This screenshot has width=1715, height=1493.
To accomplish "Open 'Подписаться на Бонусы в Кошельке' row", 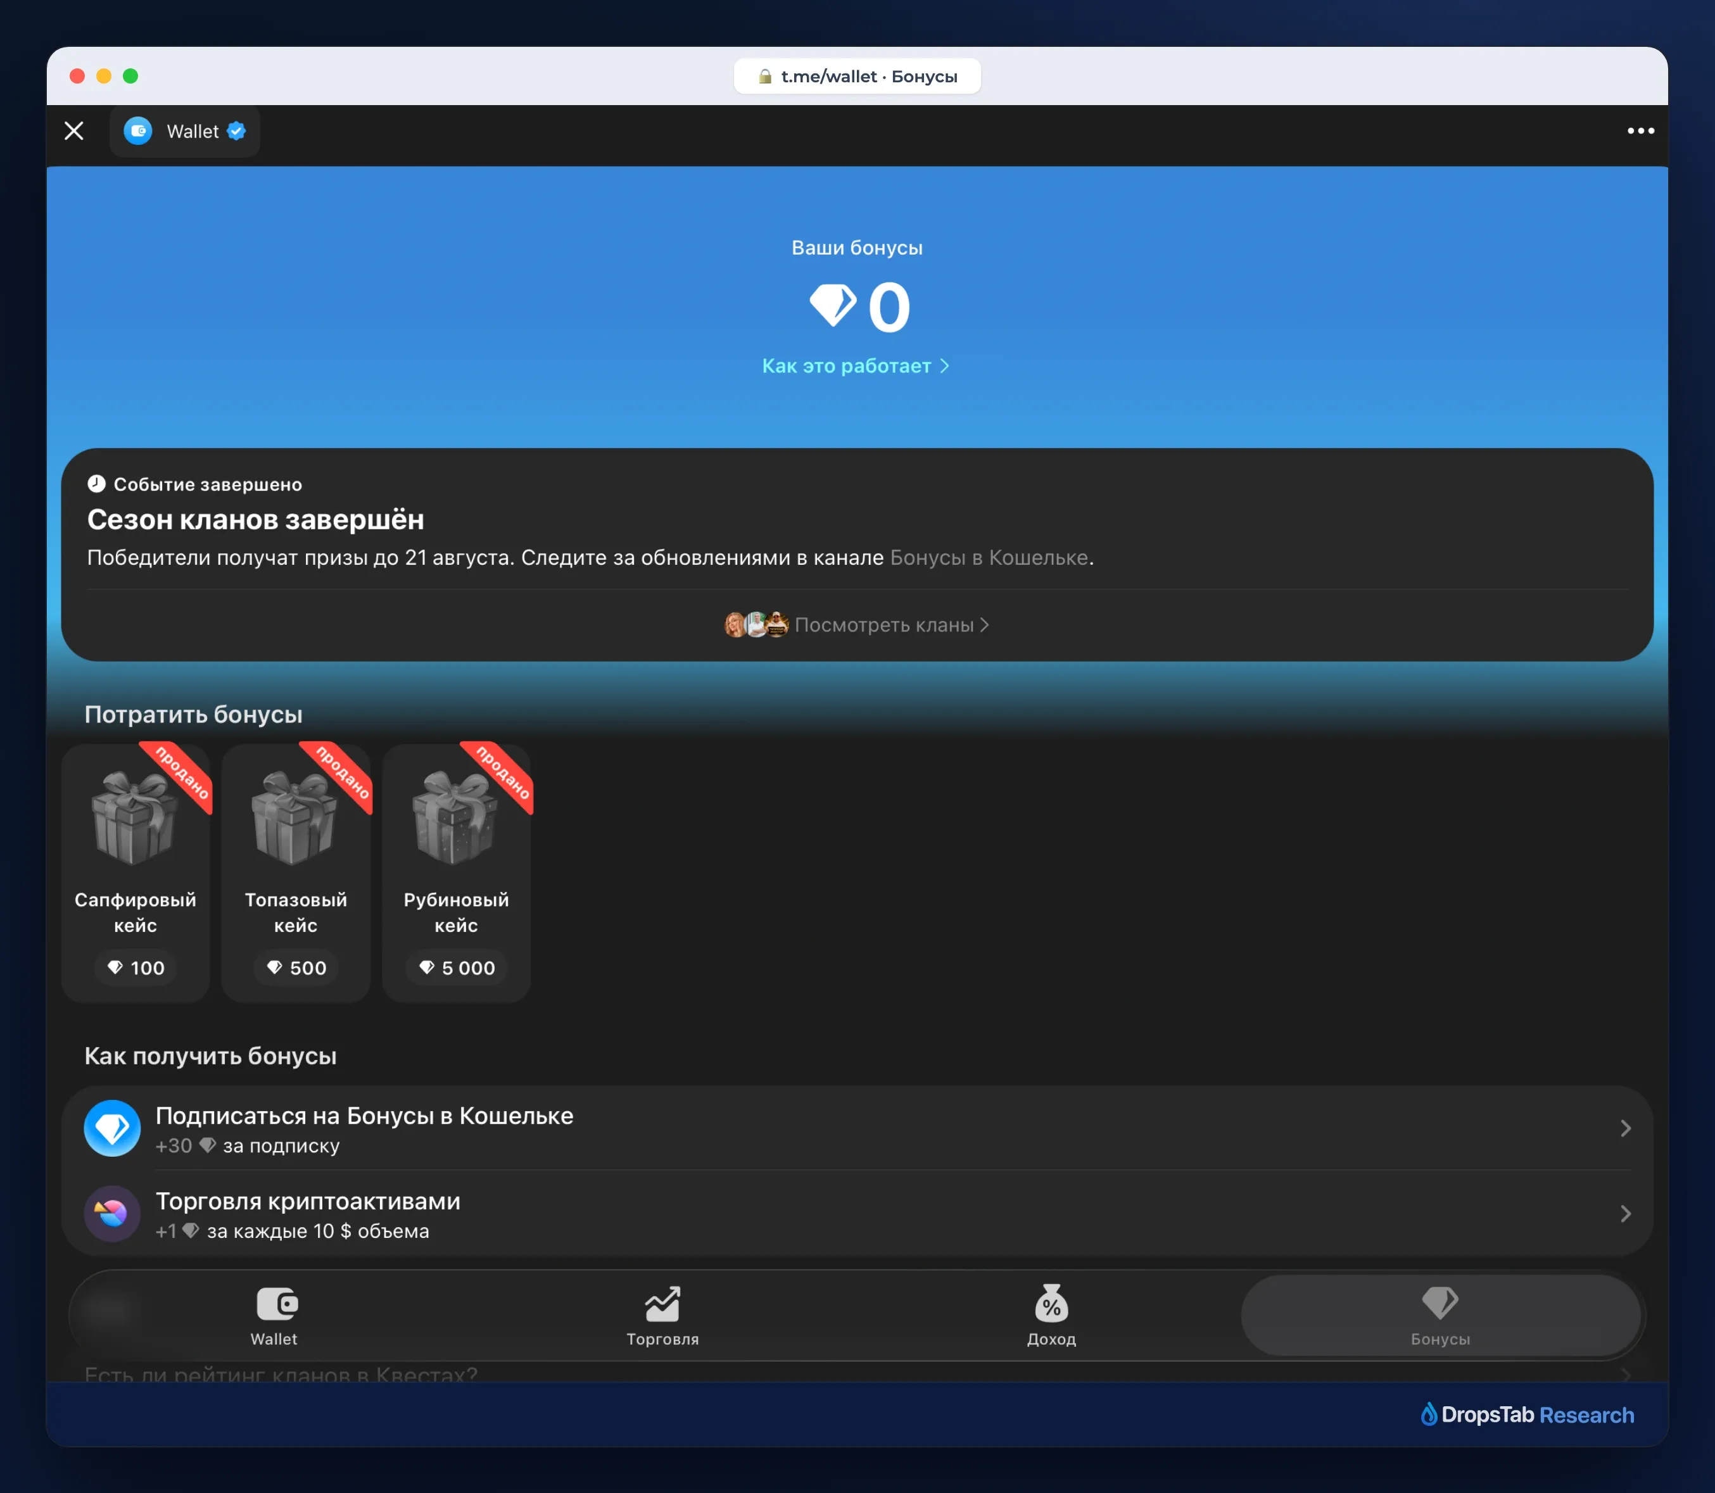I will tap(857, 1128).
